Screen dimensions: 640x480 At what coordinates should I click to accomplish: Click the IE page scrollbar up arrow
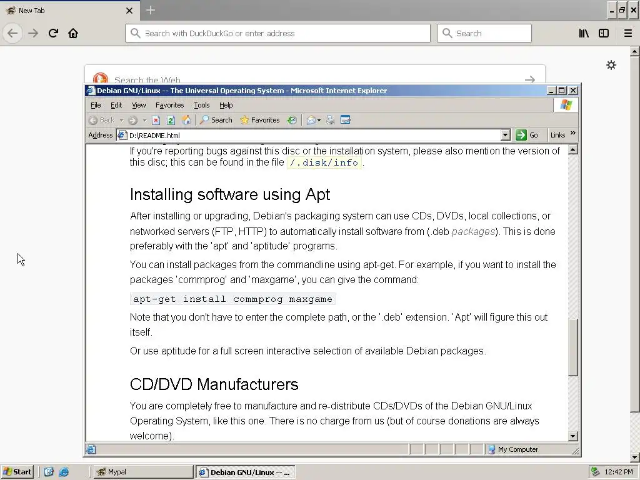point(572,150)
